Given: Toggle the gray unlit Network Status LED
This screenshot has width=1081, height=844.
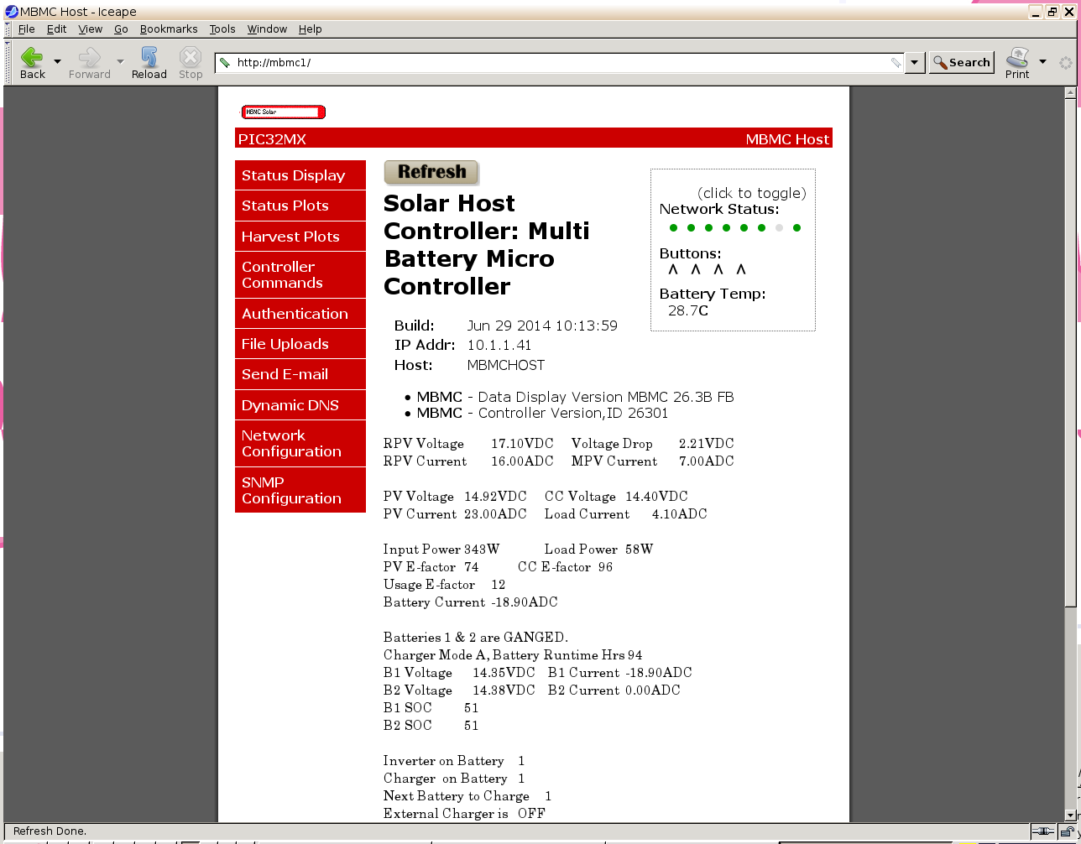Looking at the screenshot, I should (x=779, y=228).
